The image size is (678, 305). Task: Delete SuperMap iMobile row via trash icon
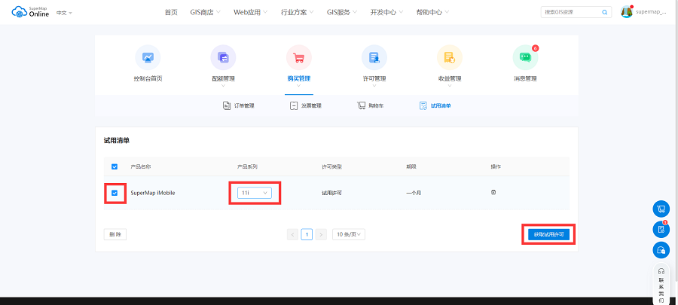pyautogui.click(x=493, y=193)
